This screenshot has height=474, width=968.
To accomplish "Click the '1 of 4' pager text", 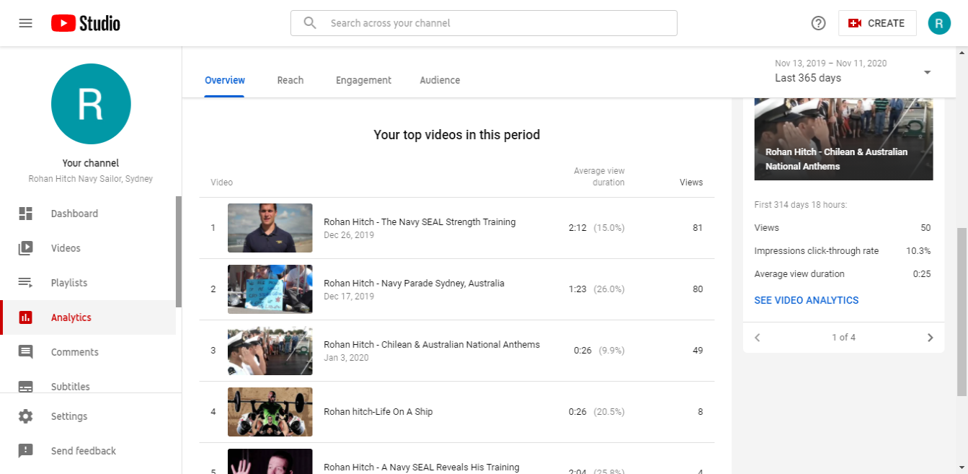I will click(843, 338).
